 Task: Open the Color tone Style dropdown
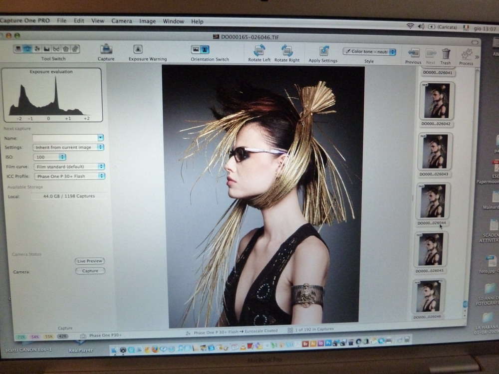[369, 51]
